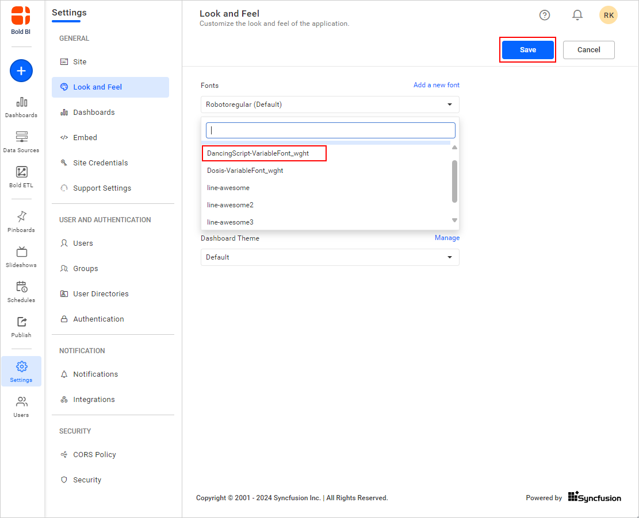The image size is (639, 518).
Task: Open the Add a new font link
Action: 436,84
